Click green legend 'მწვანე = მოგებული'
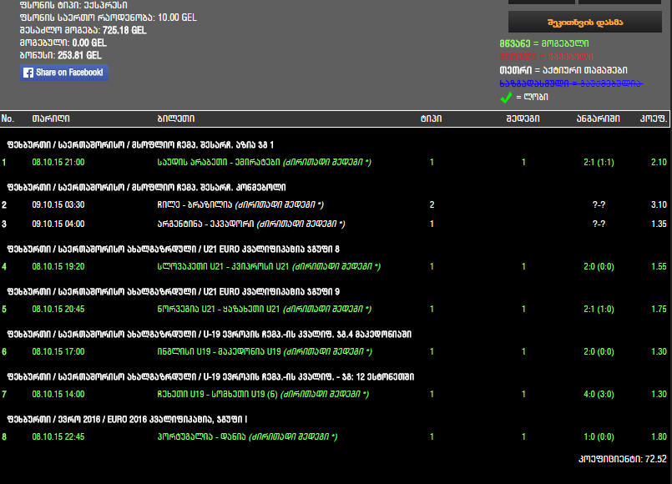This screenshot has height=484, width=672. click(543, 43)
